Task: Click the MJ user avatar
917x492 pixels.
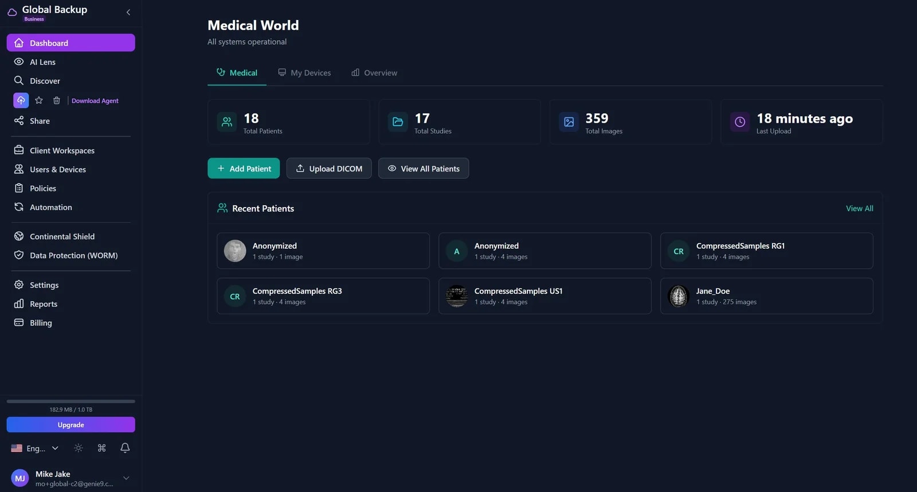Action: [20, 478]
